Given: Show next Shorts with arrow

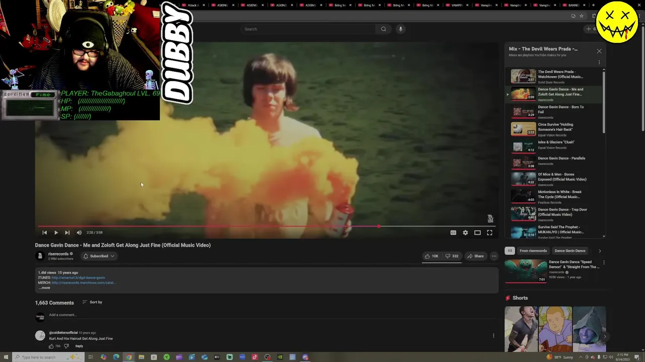Looking at the screenshot, I should (605, 336).
